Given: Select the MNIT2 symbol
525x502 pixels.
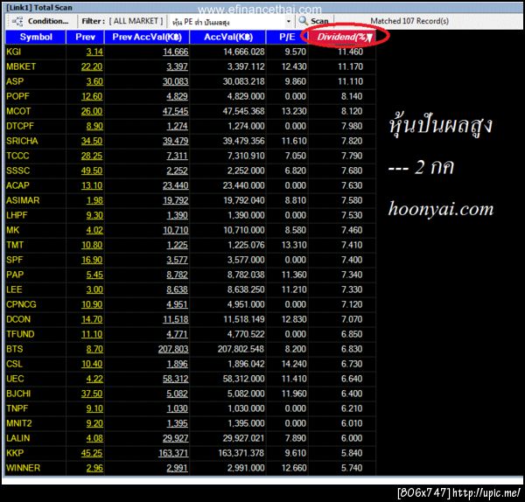Looking at the screenshot, I should (x=19, y=423).
